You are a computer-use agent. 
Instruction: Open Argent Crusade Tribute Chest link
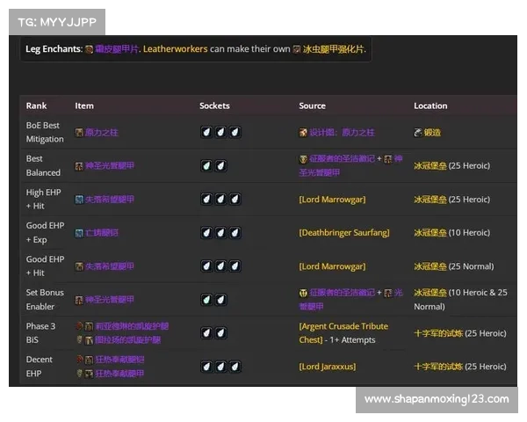pyautogui.click(x=343, y=333)
